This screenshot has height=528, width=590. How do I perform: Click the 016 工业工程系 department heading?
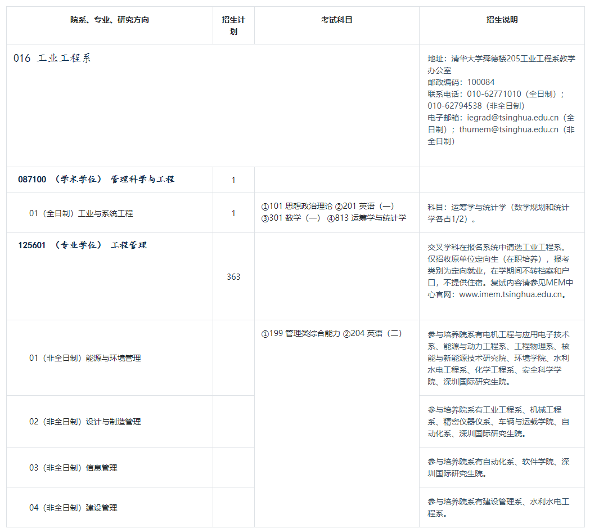(x=52, y=59)
